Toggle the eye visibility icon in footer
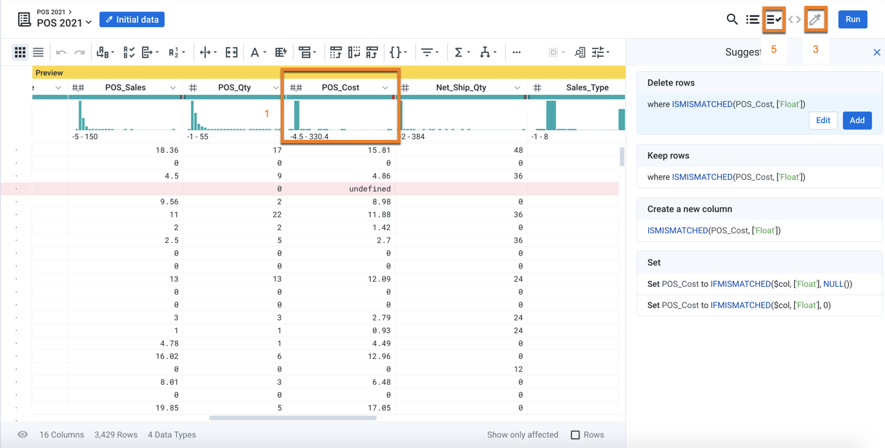This screenshot has width=885, height=448. point(23,435)
